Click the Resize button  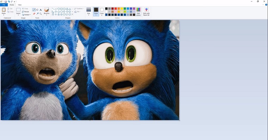tap(25, 12)
